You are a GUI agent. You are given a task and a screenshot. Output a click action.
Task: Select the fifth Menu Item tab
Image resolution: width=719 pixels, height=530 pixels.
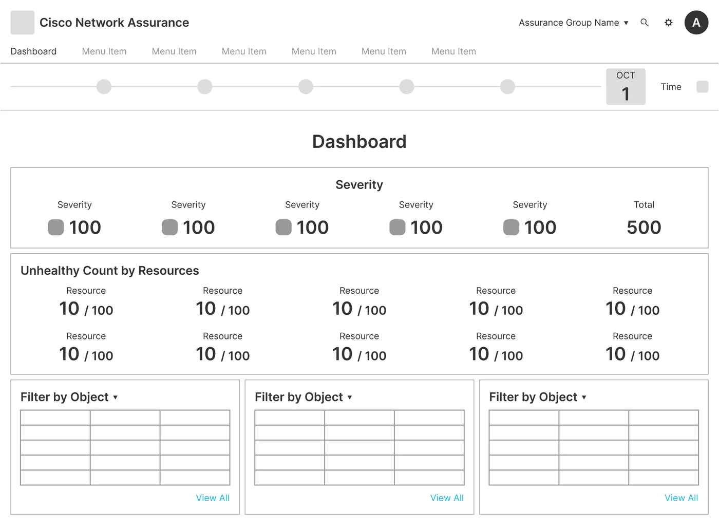[x=384, y=51]
